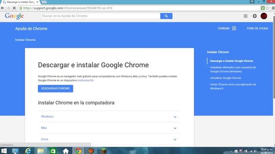Expand the Linux section
275x154 pixels.
pyautogui.click(x=109, y=139)
